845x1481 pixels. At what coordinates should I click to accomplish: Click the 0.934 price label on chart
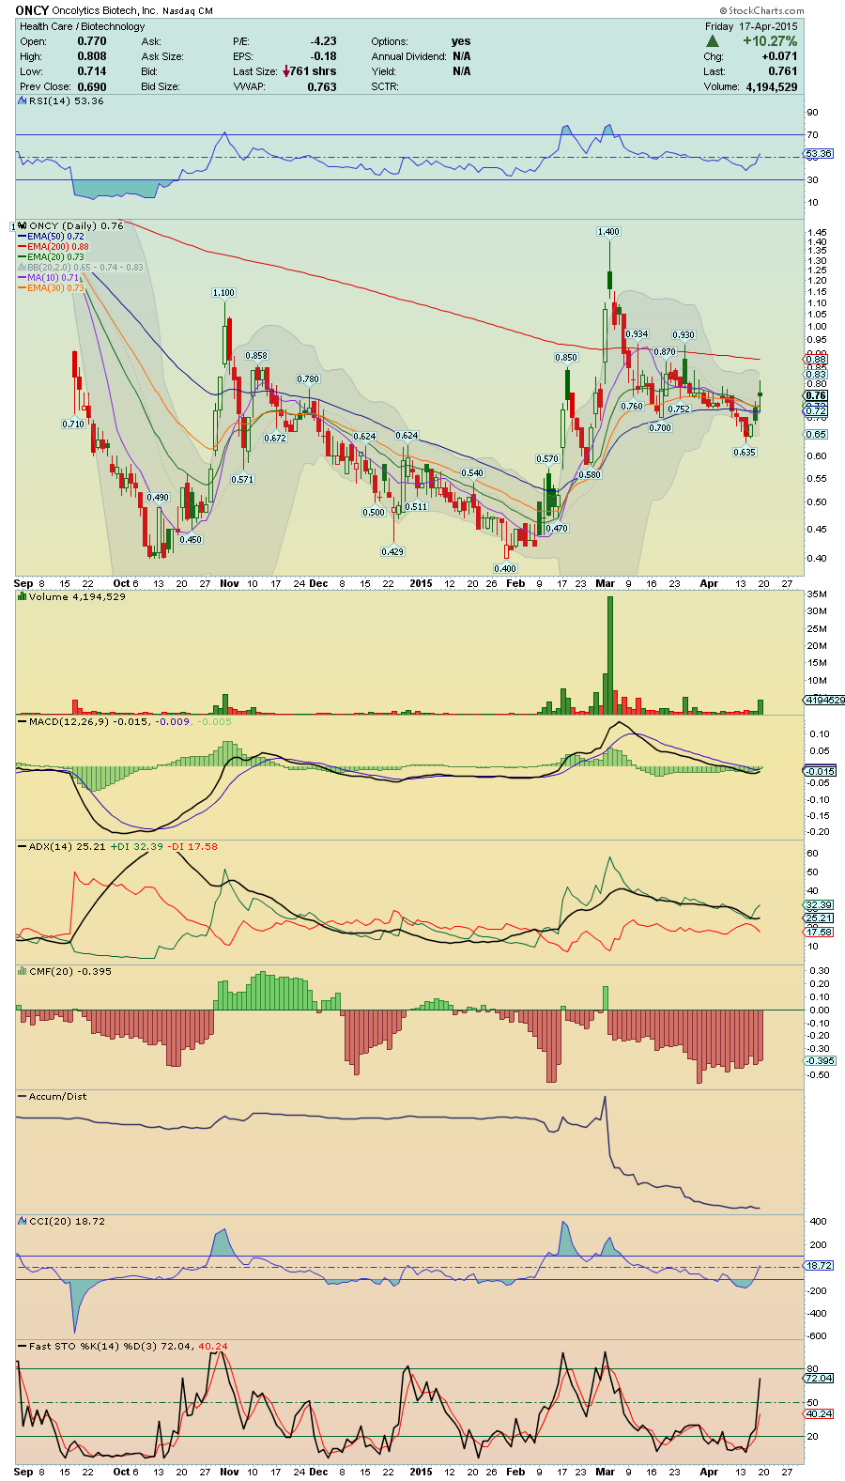[637, 334]
